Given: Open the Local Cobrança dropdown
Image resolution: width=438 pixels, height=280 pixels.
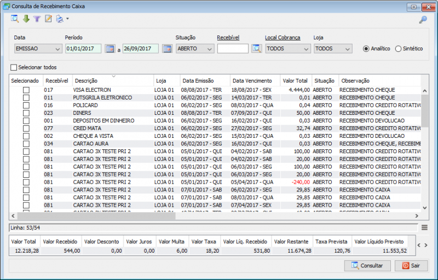Looking at the screenshot, I should tap(288, 49).
